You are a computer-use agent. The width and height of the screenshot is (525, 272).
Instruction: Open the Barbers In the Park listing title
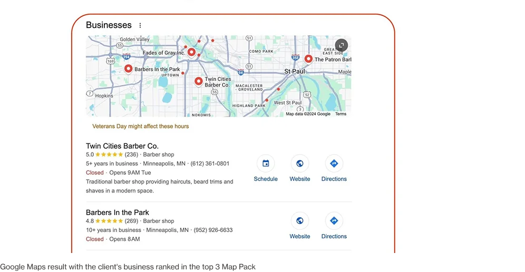[118, 212]
